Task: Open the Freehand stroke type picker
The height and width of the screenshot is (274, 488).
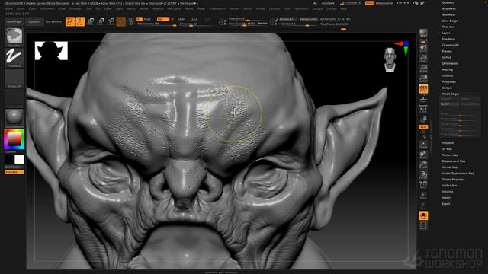Action: click(x=14, y=58)
